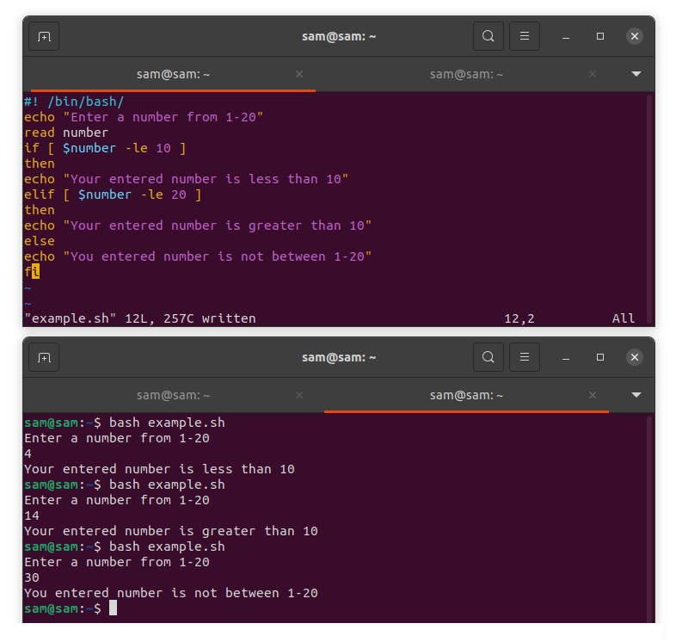The height and width of the screenshot is (642, 676).
Task: Click title 'sam@sam: ~' of bottom window
Action: 339,358
